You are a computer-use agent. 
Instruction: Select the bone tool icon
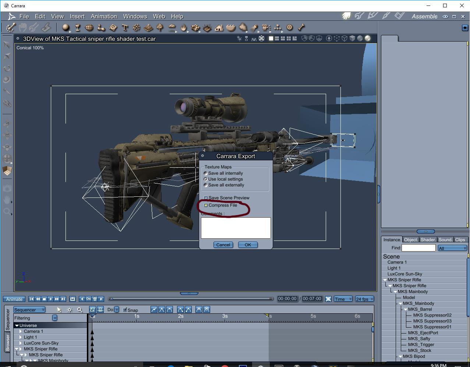[x=301, y=28]
